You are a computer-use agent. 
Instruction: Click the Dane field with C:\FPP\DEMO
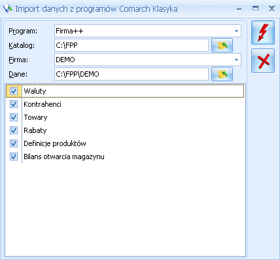coord(131,74)
